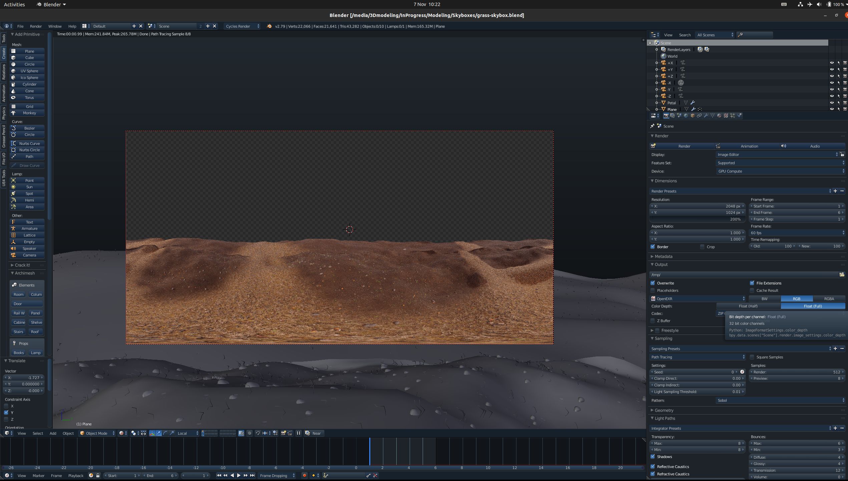Jump to the last frame in timeline
The height and width of the screenshot is (481, 848).
[253, 475]
